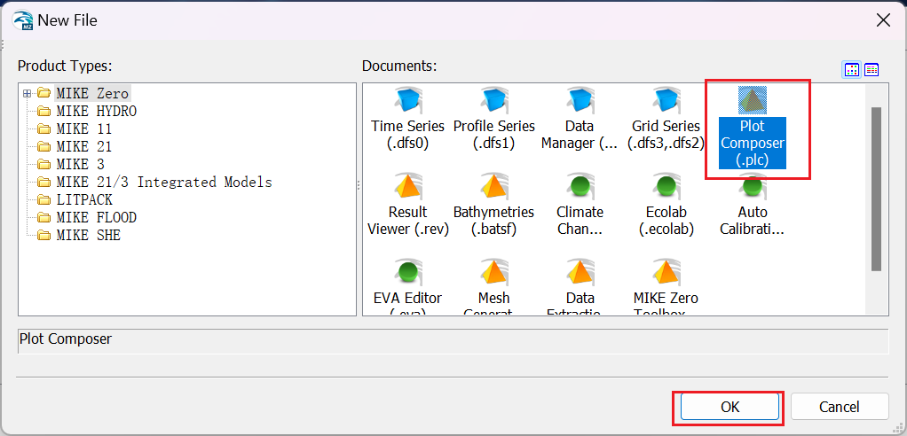Select the Grid Series (.dfs3,.dfs2) icon
This screenshot has height=436, width=907.
[x=666, y=101]
